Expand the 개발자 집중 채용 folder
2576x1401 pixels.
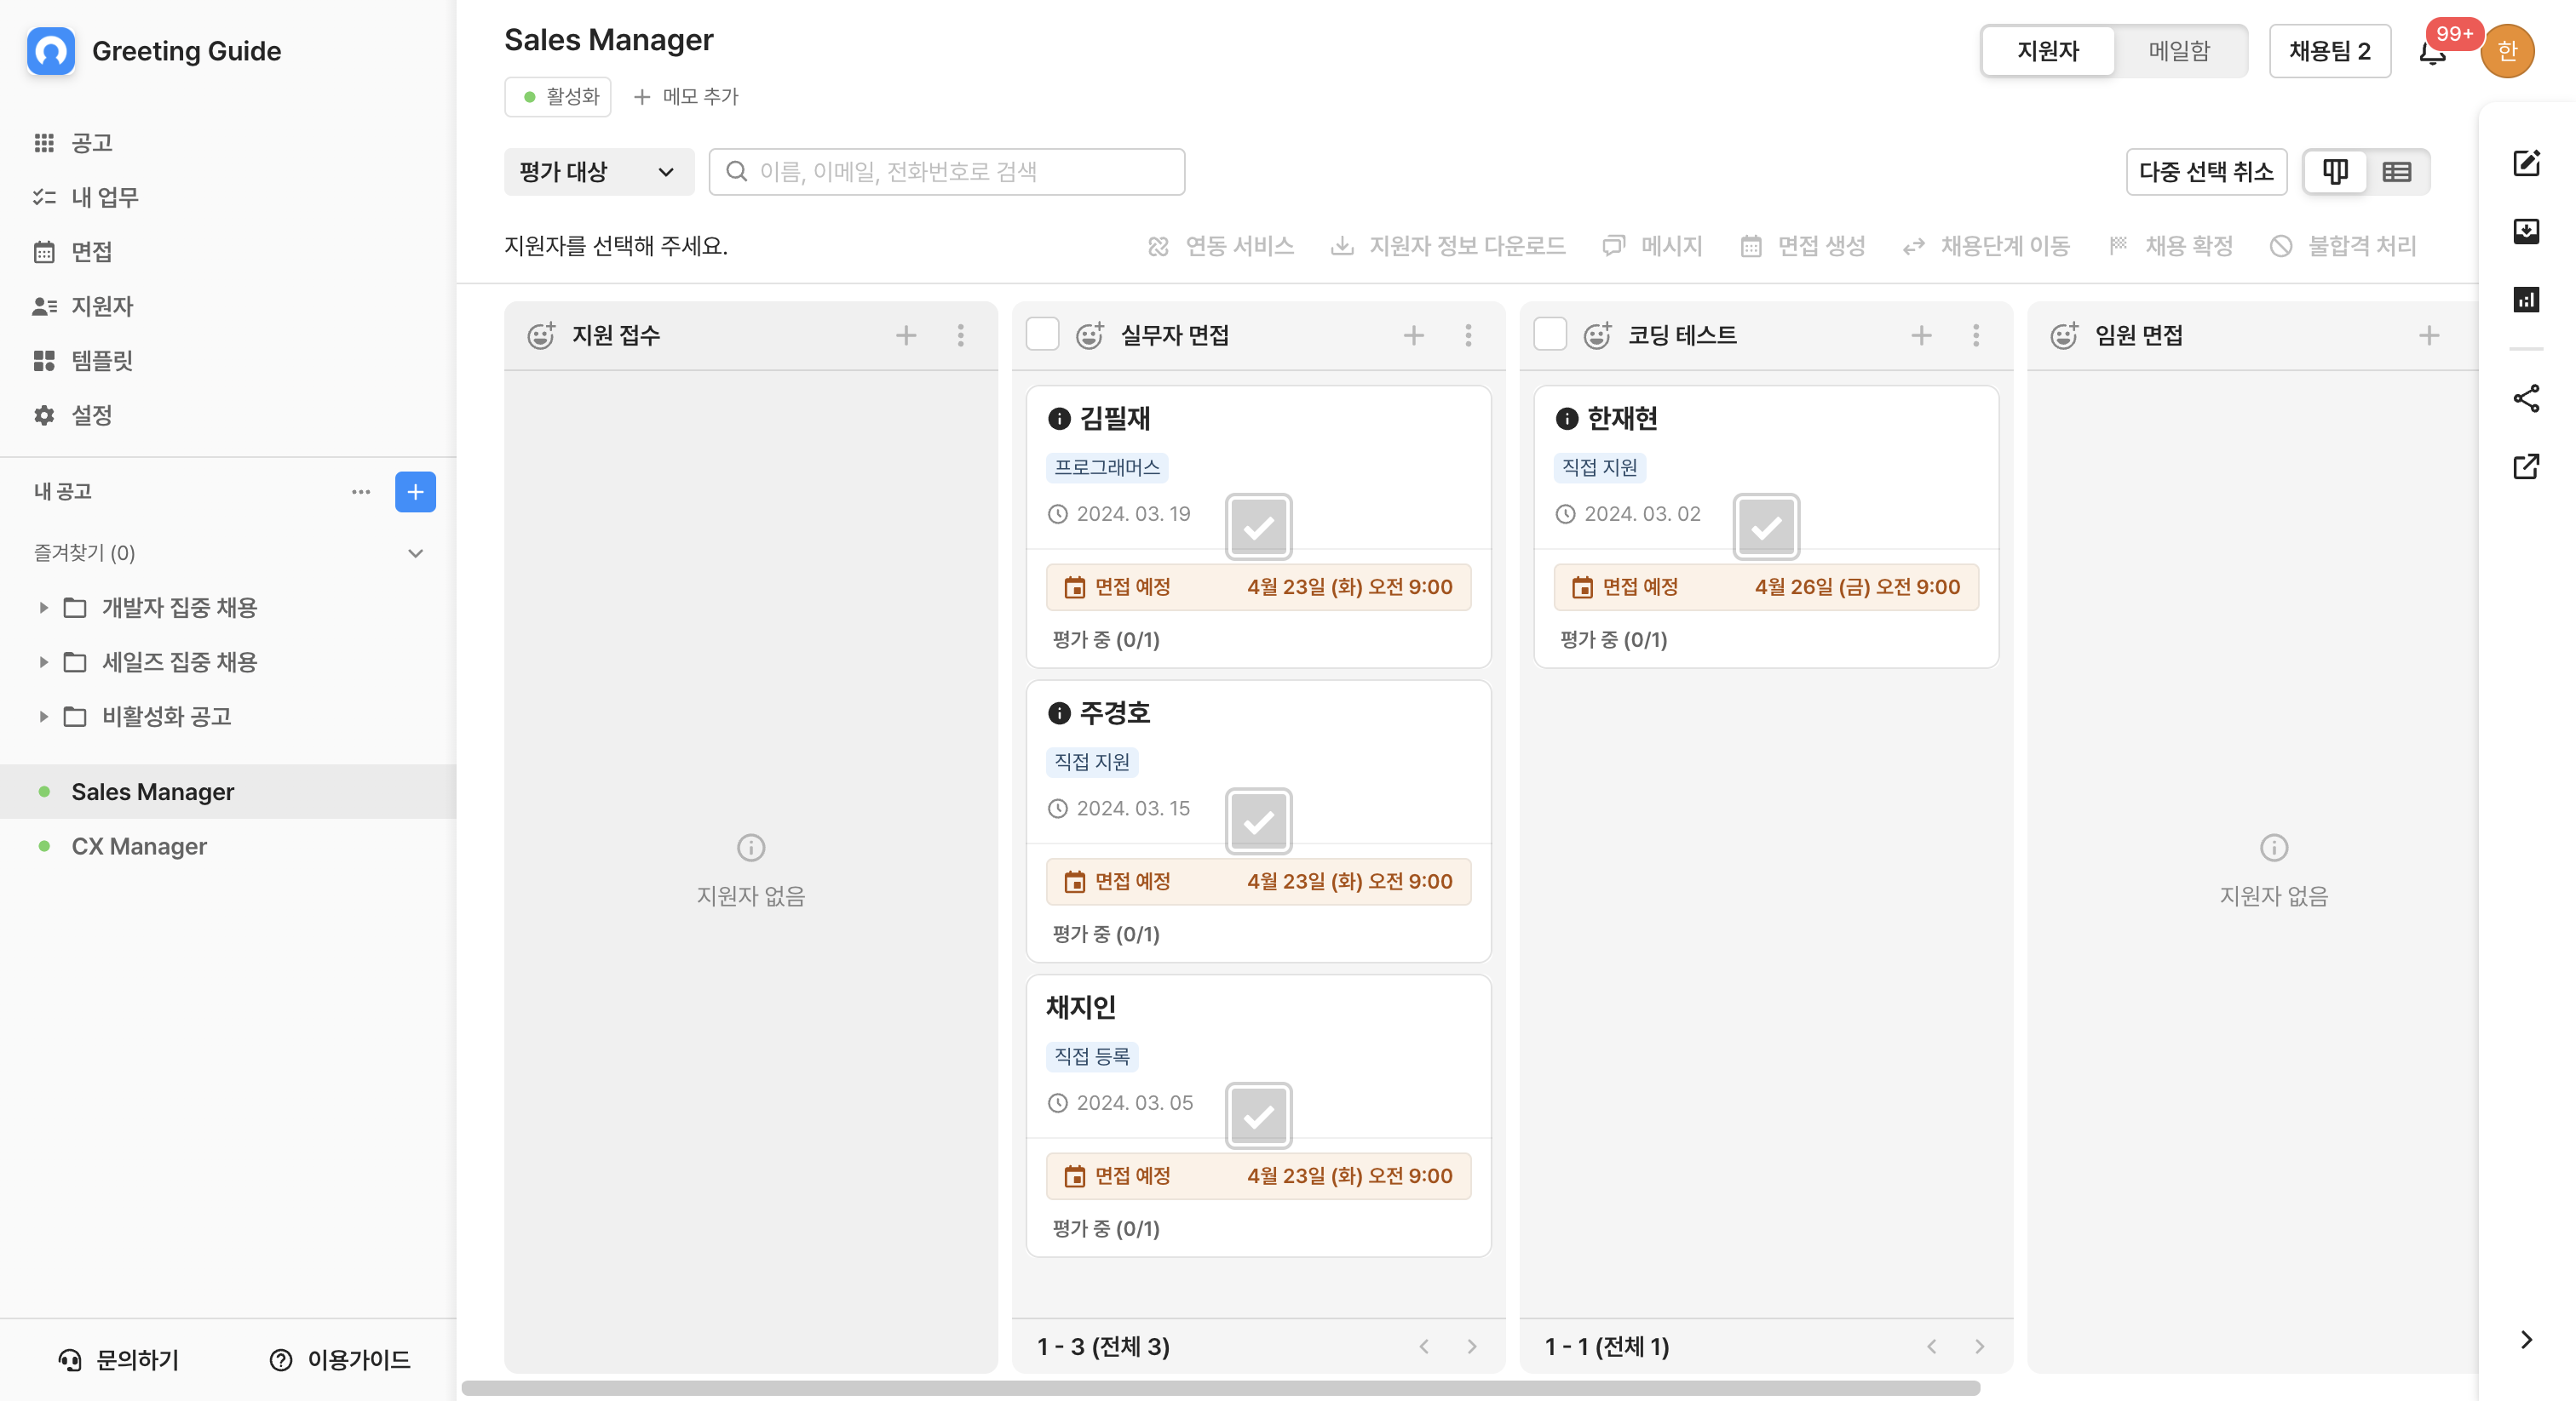43,608
